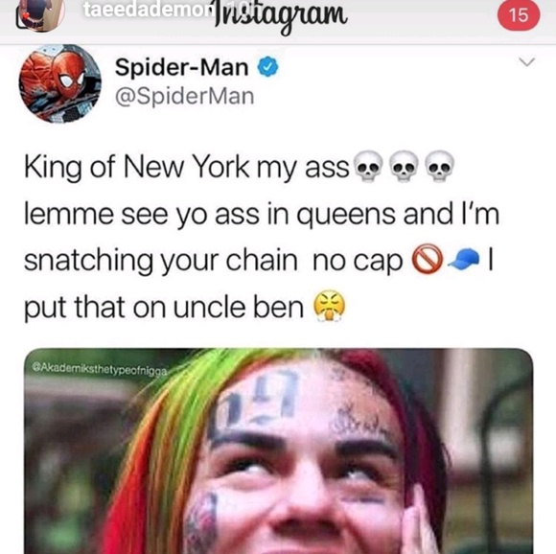Screen dimensions: 556x554
Task: Click the blue verified checkmark badge
Action: pos(267,67)
